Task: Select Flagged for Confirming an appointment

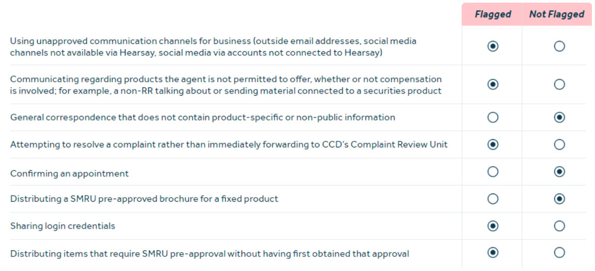Action: (493, 172)
